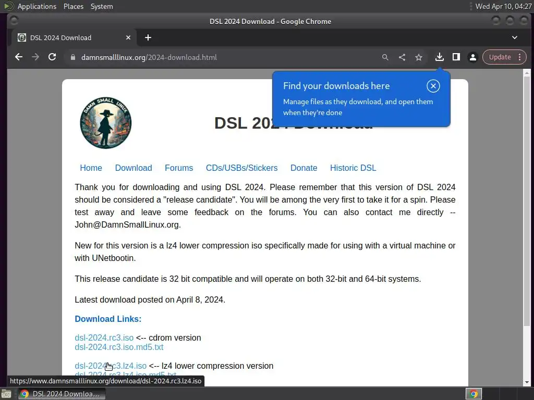
Task: Download dsl-2024.rc3.lz4.iso lower compression version
Action: click(x=111, y=366)
